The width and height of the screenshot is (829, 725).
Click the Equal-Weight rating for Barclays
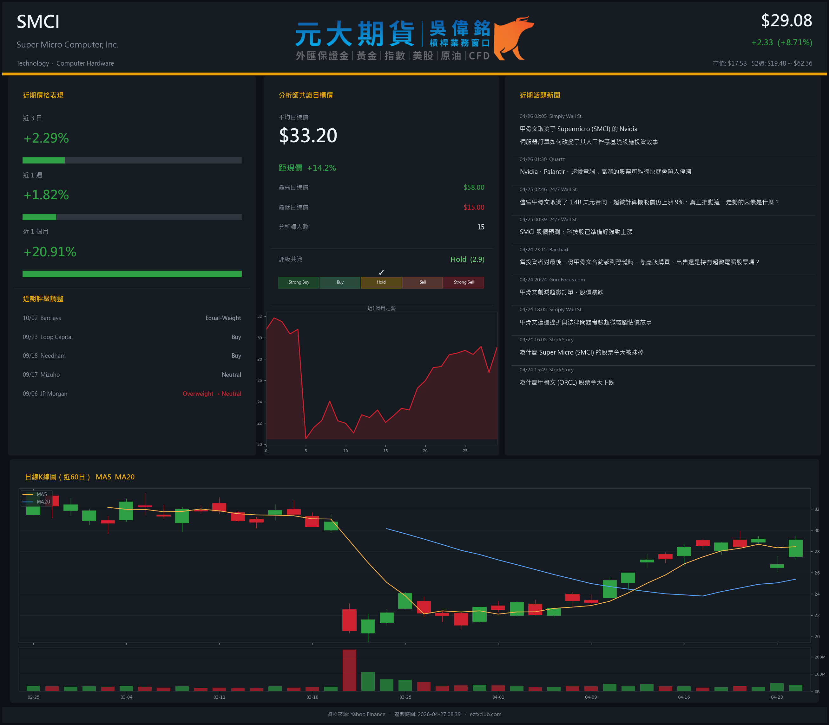223,318
